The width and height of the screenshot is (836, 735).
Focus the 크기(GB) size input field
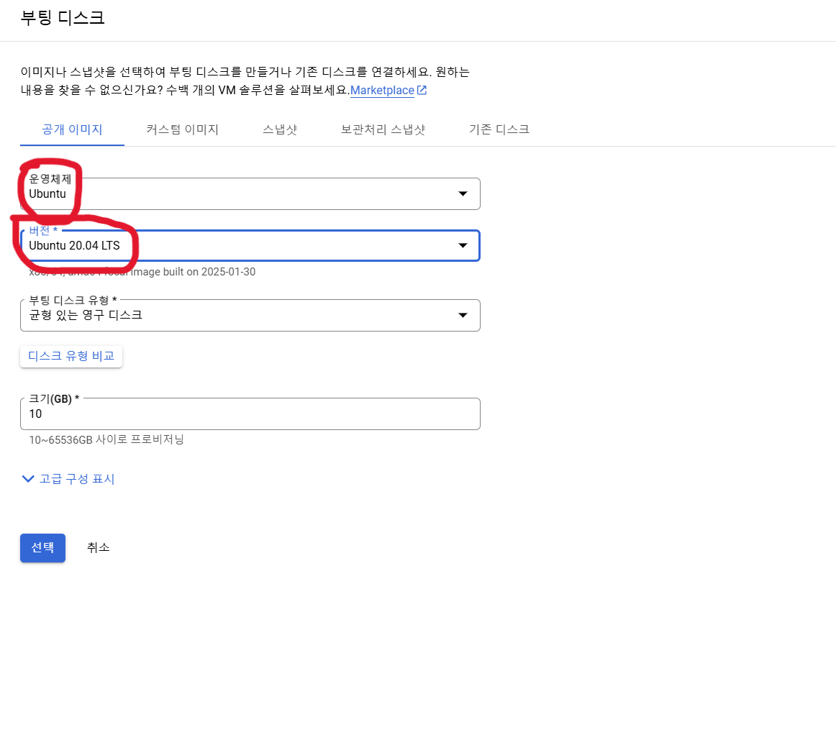(250, 414)
